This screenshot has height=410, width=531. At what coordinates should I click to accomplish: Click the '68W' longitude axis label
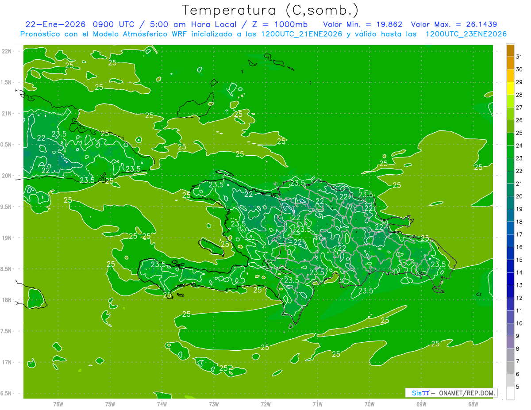473,404
